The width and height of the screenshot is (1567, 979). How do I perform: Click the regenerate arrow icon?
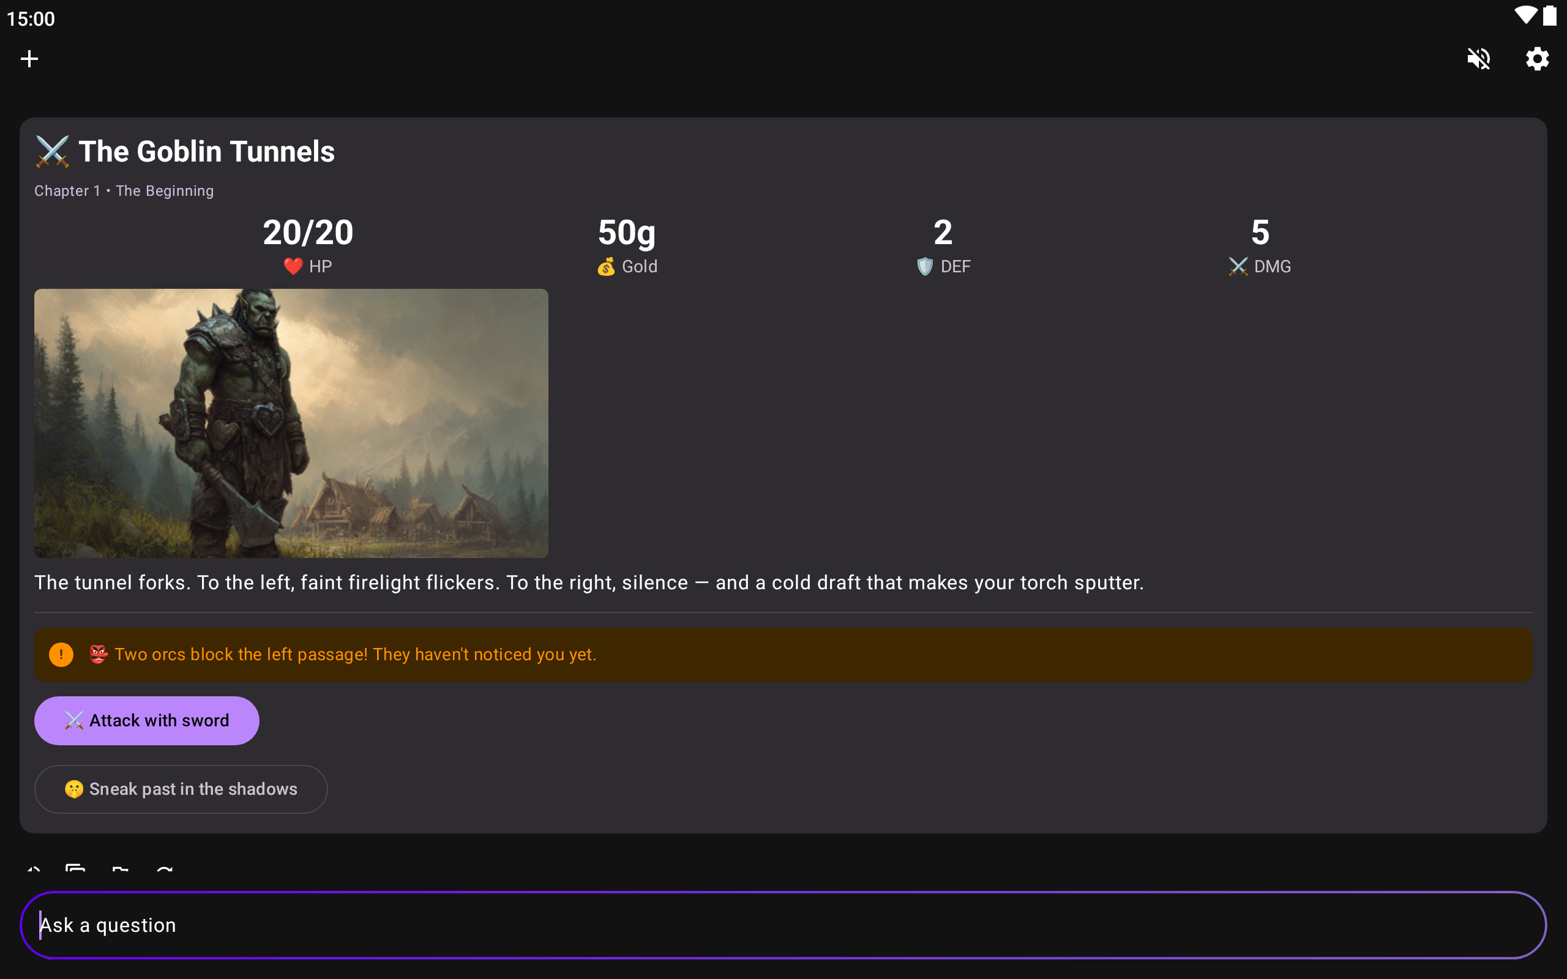(x=165, y=868)
